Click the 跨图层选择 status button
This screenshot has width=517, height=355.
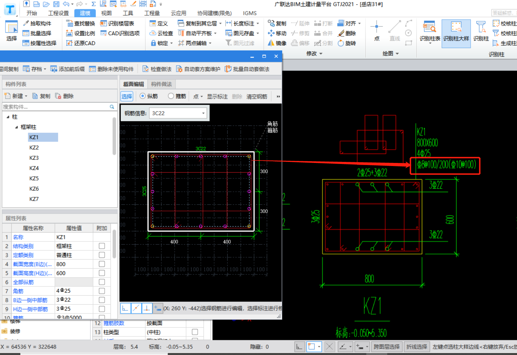pos(386,347)
